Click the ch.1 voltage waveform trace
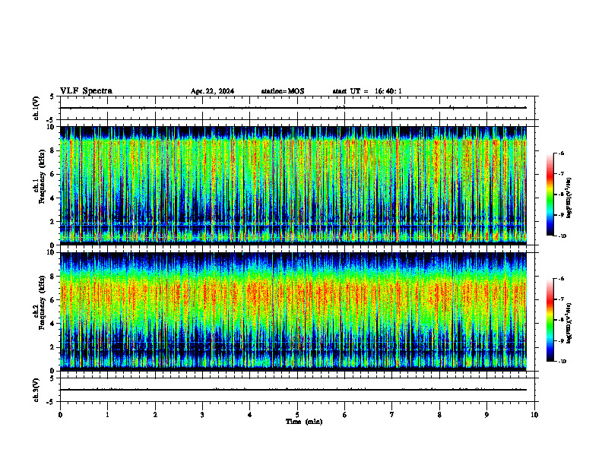This screenshot has width=602, height=465. [x=293, y=108]
